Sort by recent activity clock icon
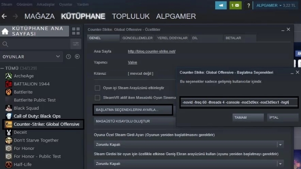 [x=68, y=57]
